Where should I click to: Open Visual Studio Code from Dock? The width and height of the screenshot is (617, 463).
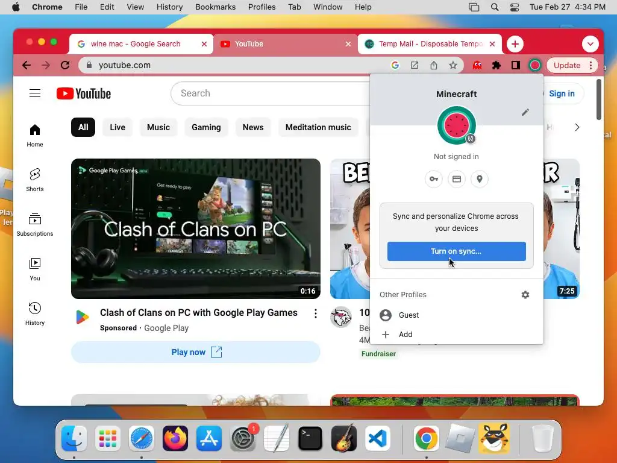(x=377, y=438)
